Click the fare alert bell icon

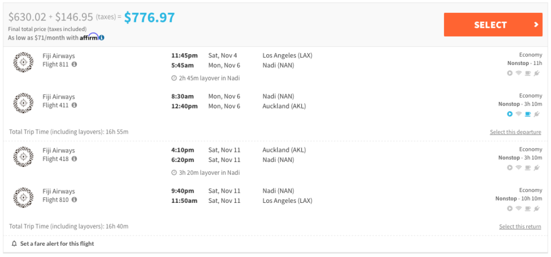(x=14, y=244)
